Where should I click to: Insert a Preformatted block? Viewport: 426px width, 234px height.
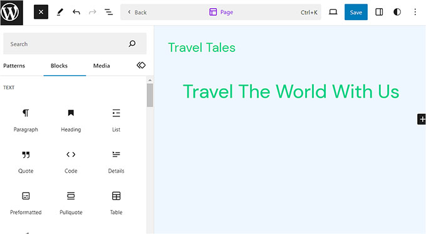coord(26,203)
